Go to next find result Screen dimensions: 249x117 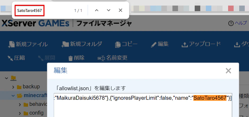(109, 10)
